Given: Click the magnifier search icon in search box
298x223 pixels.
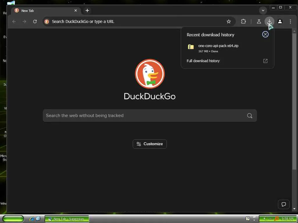Looking at the screenshot, I should click(x=250, y=116).
